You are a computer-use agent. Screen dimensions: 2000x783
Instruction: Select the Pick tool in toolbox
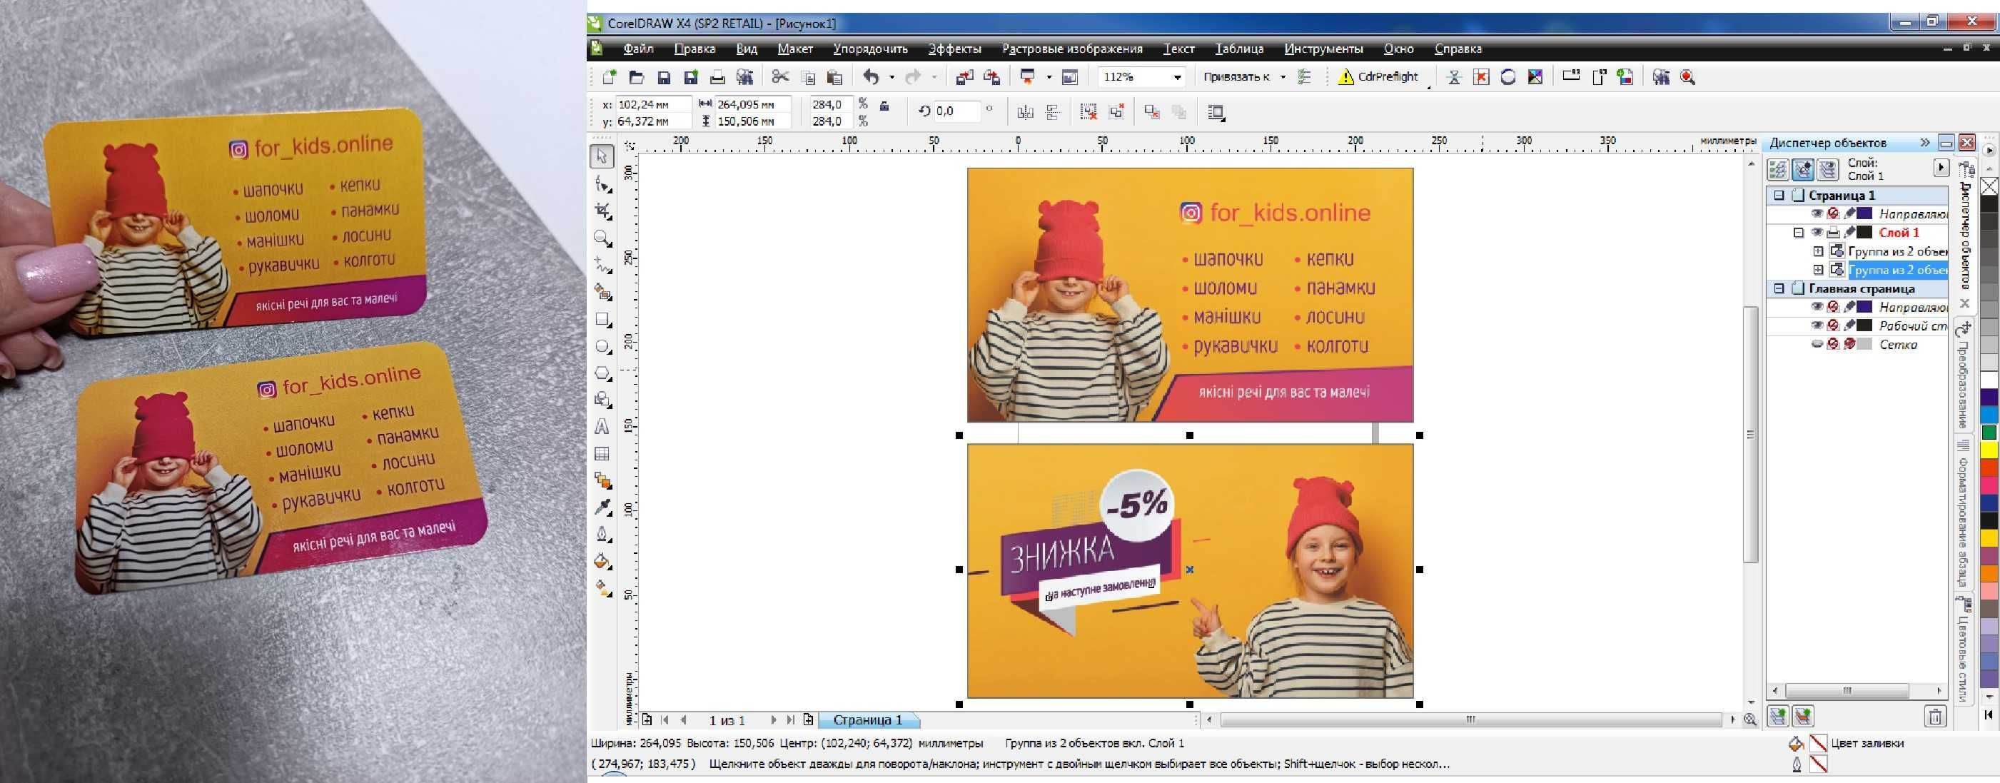point(602,156)
